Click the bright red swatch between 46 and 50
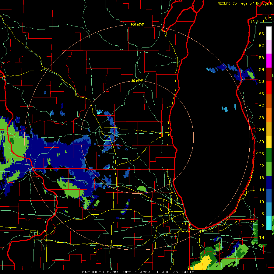Viewport: 274px width, 274px height. (269, 88)
